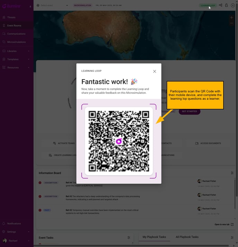Click the Notifications bell icon
The image size is (238, 247).
tap(4, 223)
